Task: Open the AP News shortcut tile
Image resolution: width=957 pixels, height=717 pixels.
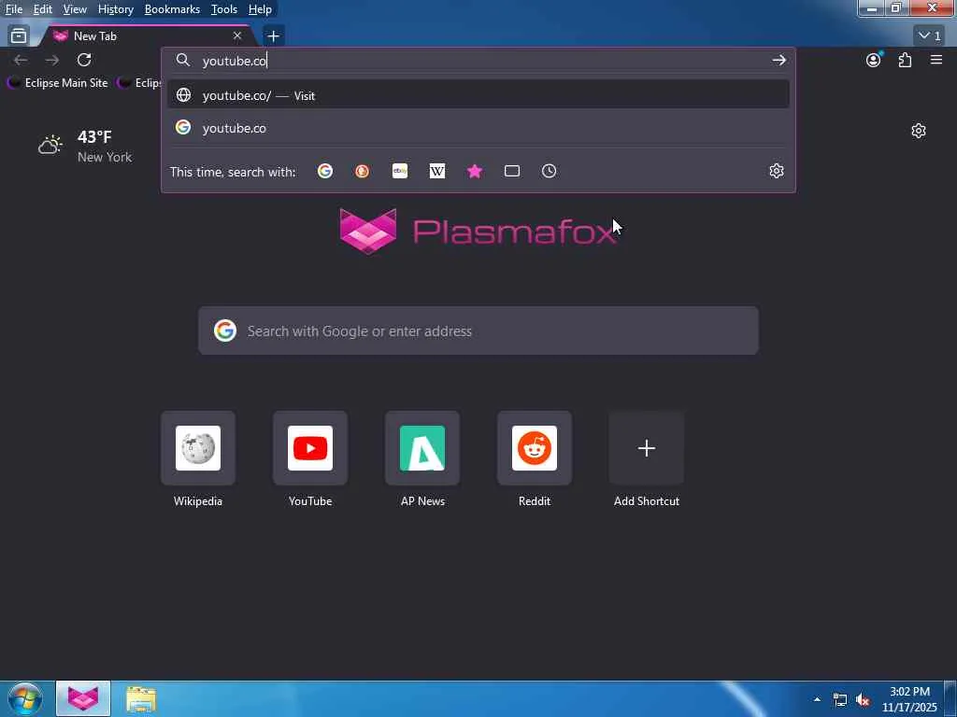Action: pos(422,459)
